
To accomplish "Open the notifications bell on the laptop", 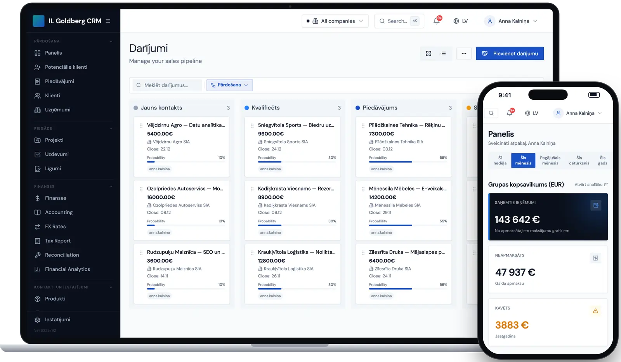I will [x=437, y=21].
